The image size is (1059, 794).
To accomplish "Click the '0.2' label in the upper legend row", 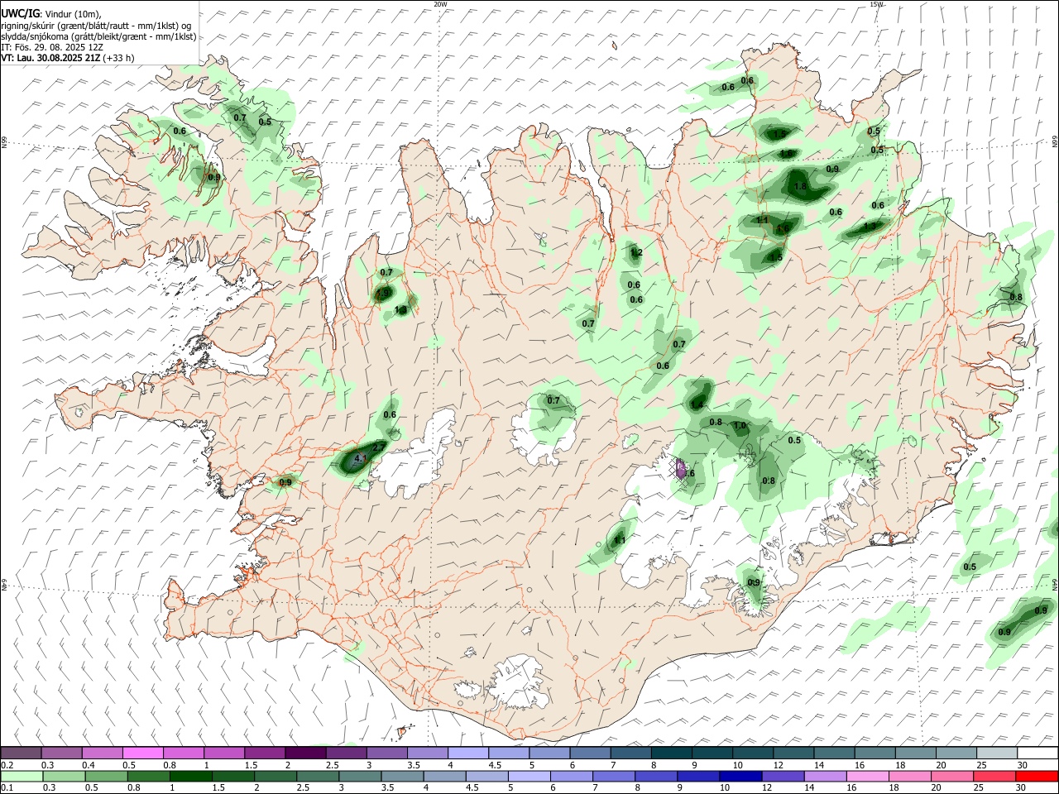I will [x=7, y=765].
